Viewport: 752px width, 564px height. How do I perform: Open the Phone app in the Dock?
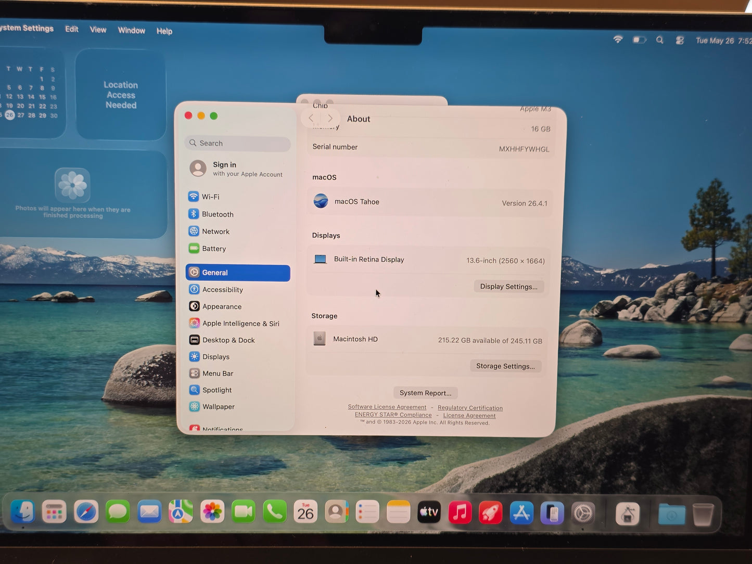[x=274, y=512]
